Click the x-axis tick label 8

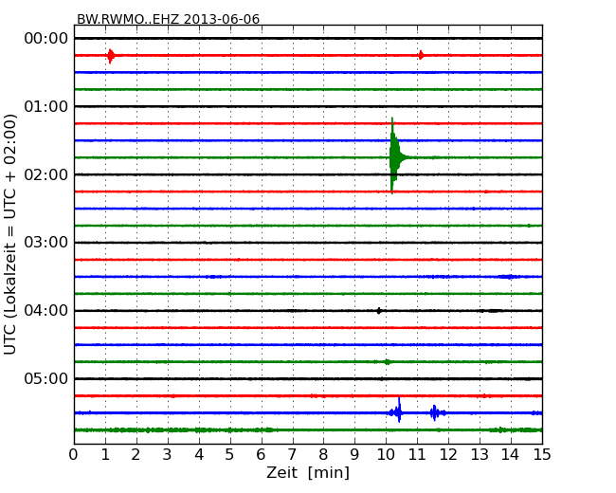pos(323,455)
